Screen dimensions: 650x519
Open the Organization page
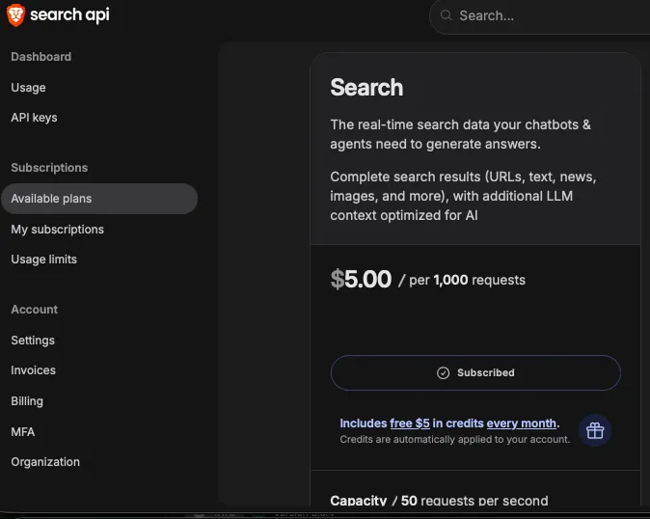[x=45, y=462]
